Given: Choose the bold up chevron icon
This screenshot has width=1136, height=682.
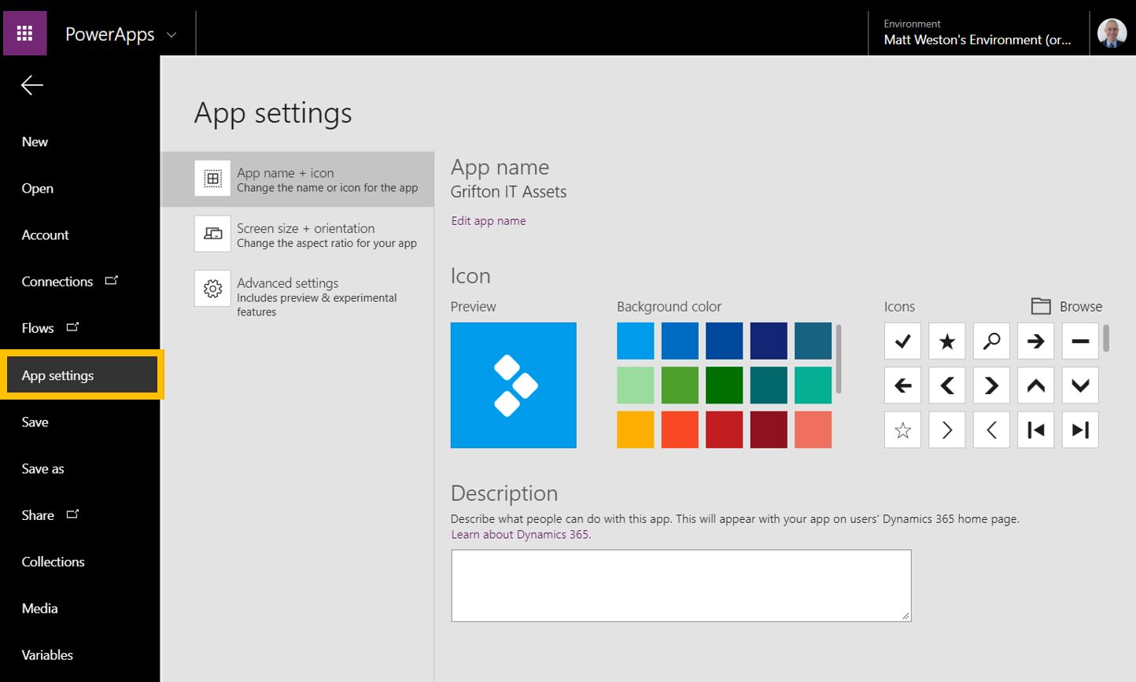Looking at the screenshot, I should 1036,385.
